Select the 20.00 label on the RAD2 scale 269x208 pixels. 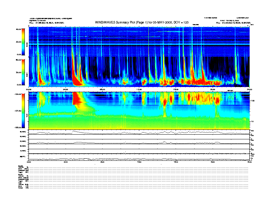(18, 42)
